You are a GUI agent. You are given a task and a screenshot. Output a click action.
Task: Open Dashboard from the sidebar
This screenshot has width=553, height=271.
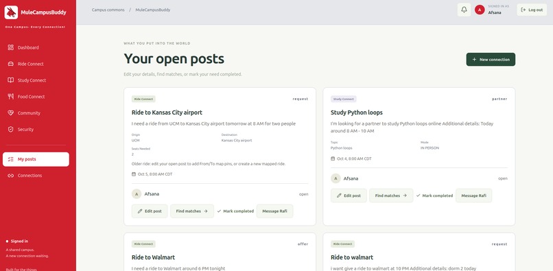tap(36, 47)
